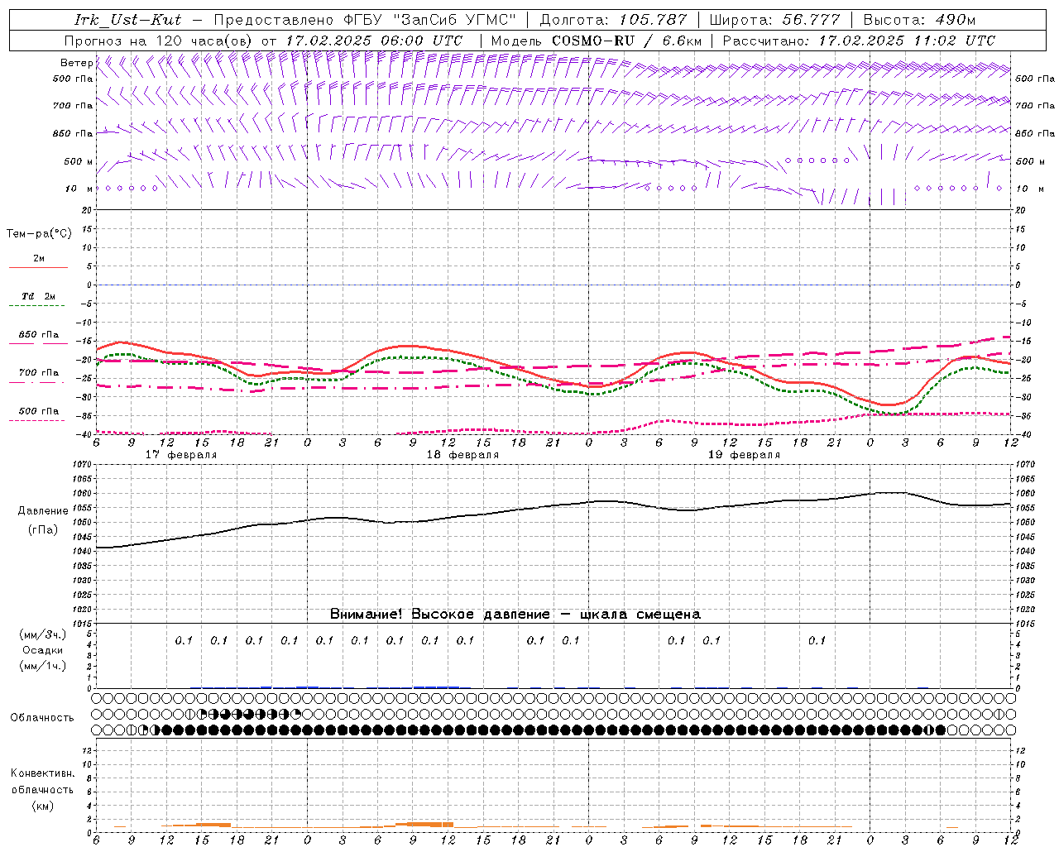Click the (мм/1ч.) precipitation unit label
The height and width of the screenshot is (847, 1059).
43,666
